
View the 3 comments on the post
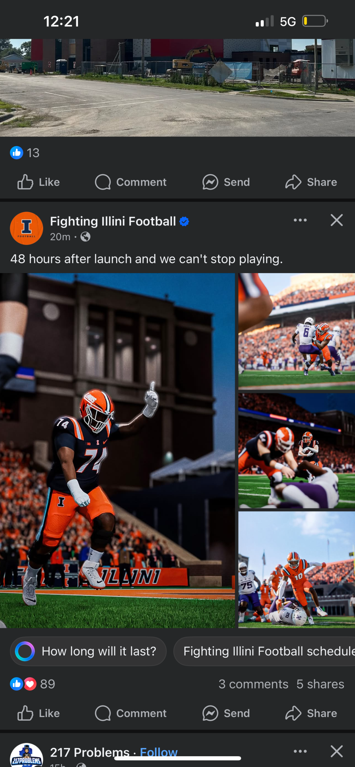click(253, 684)
